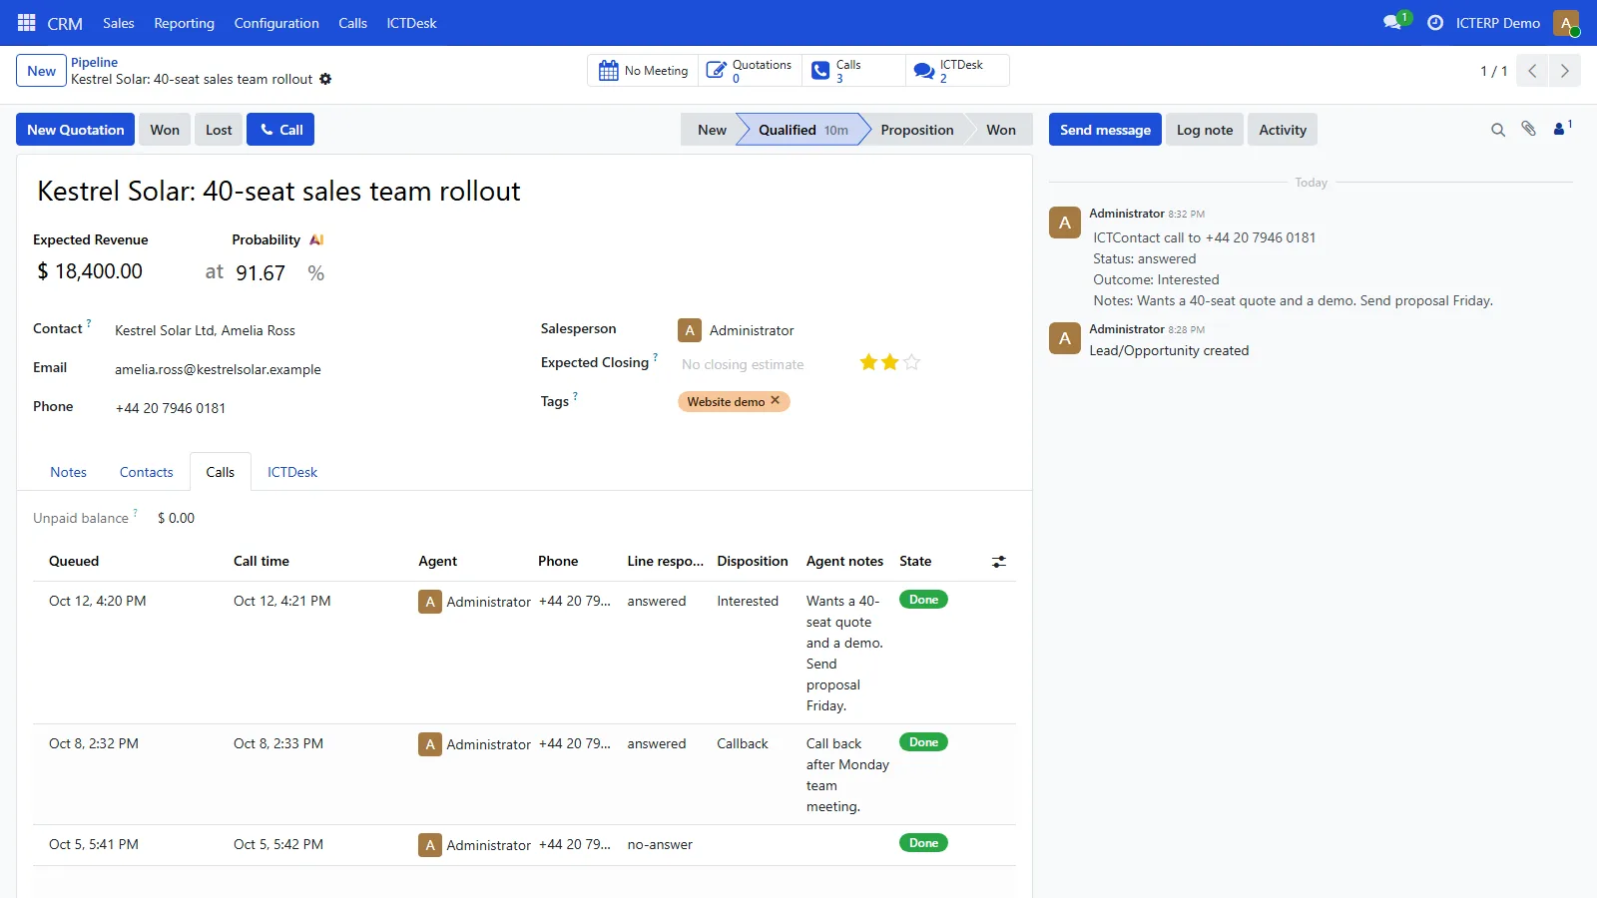This screenshot has height=898, width=1597.
Task: Open the Quotations stat button
Action: point(751,71)
